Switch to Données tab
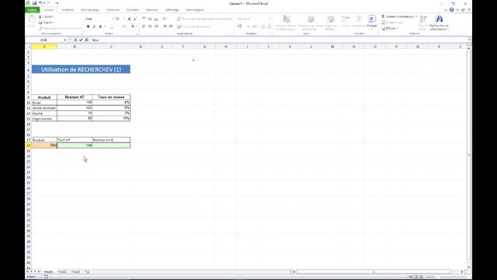Screen dimensions: 497x280 pyautogui.click(x=133, y=10)
